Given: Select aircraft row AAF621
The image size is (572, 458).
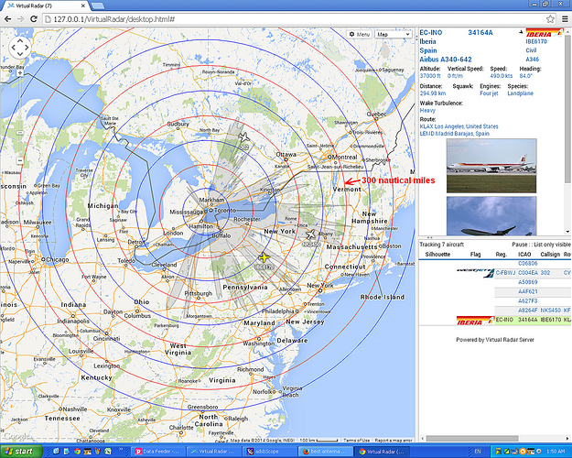Looking at the screenshot, I should click(x=494, y=292).
